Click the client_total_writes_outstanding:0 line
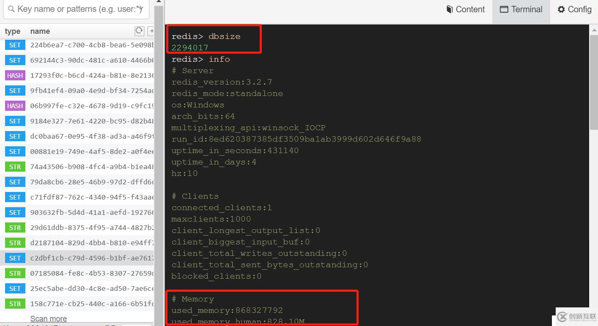The height and width of the screenshot is (326, 598). [x=259, y=253]
